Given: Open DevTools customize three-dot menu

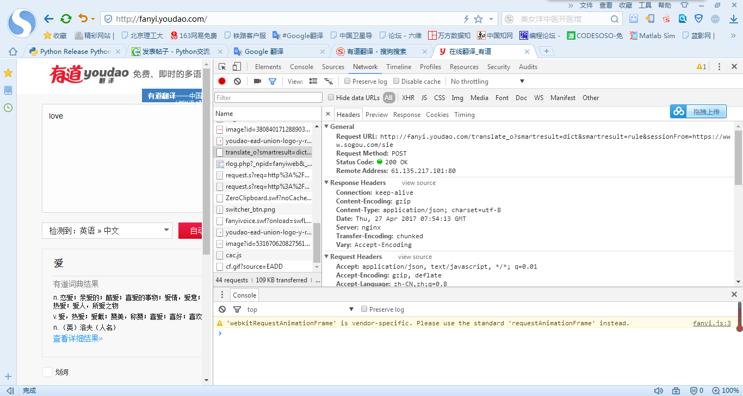Looking at the screenshot, I should click(719, 67).
